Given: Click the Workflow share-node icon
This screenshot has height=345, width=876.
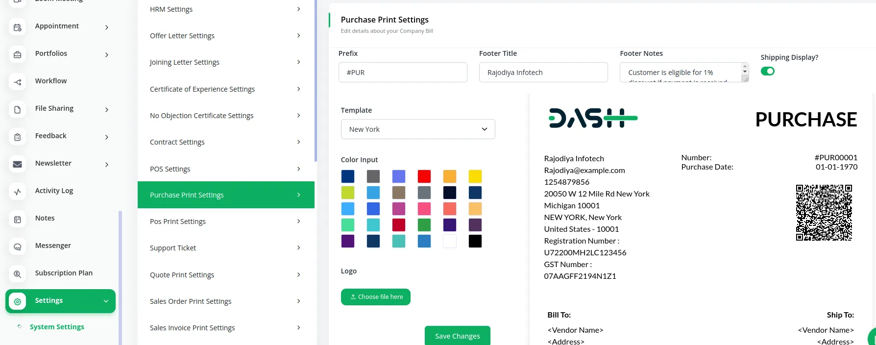Looking at the screenshot, I should click(x=17, y=81).
